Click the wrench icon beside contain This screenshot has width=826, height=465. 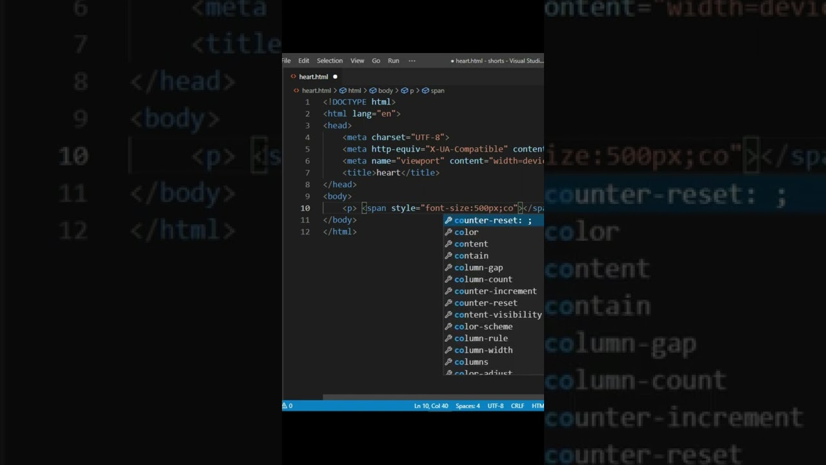point(448,256)
